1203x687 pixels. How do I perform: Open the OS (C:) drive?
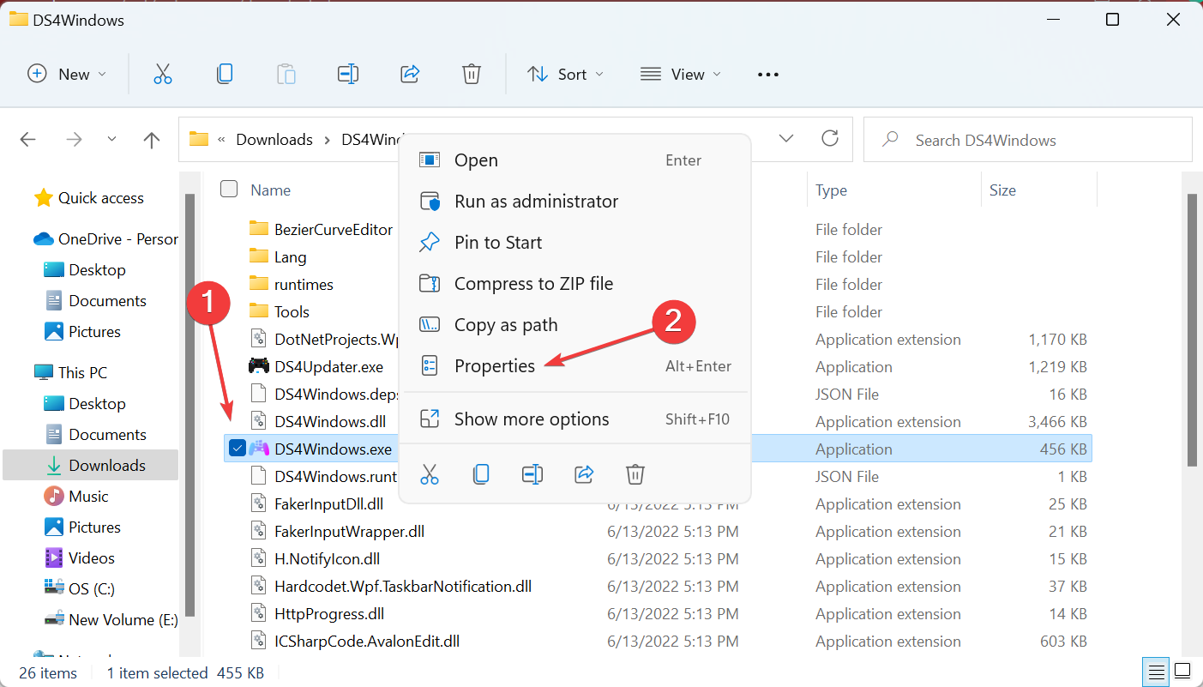[79, 589]
